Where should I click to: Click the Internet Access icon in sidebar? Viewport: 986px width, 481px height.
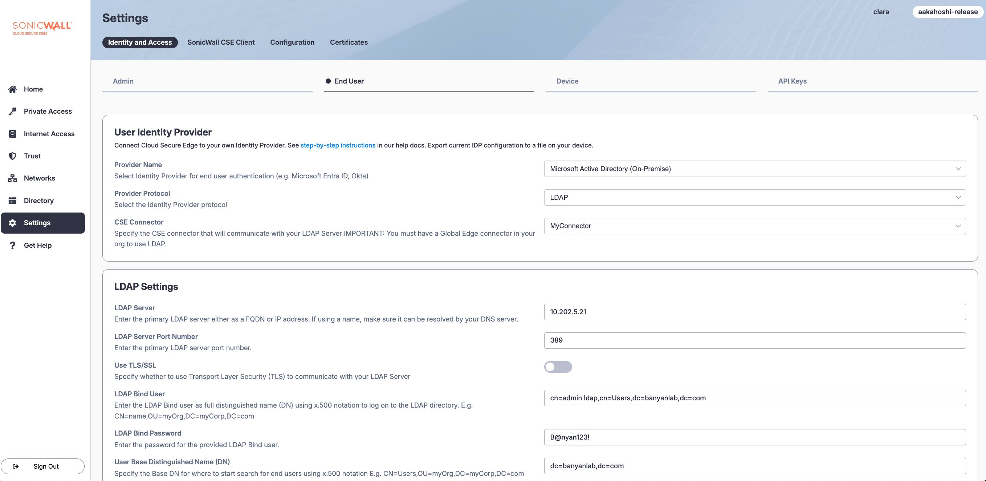[12, 134]
